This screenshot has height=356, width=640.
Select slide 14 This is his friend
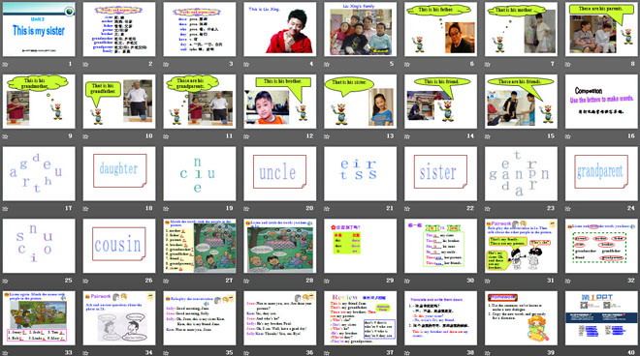[x=441, y=102]
